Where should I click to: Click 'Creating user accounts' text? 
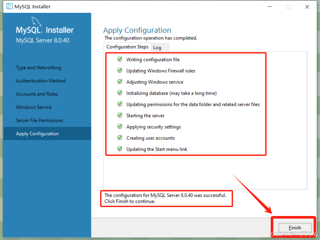[151, 138]
